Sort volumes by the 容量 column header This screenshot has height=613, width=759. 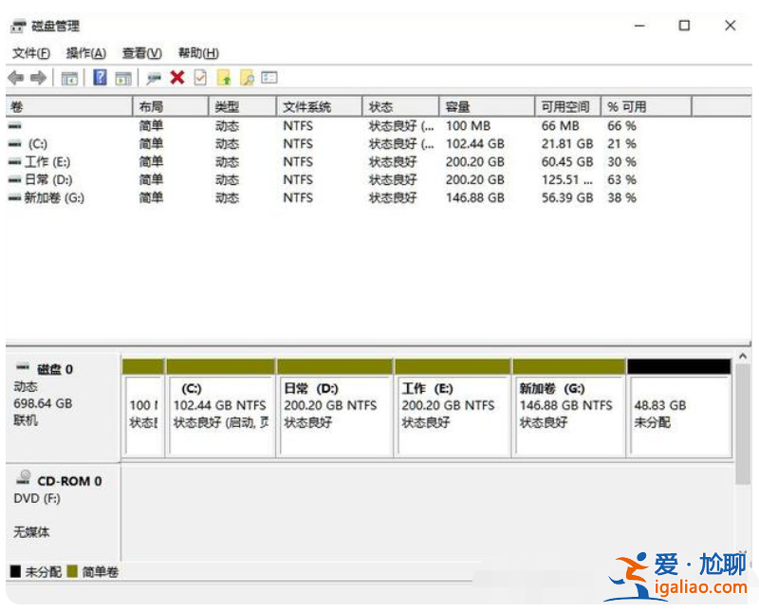click(455, 106)
